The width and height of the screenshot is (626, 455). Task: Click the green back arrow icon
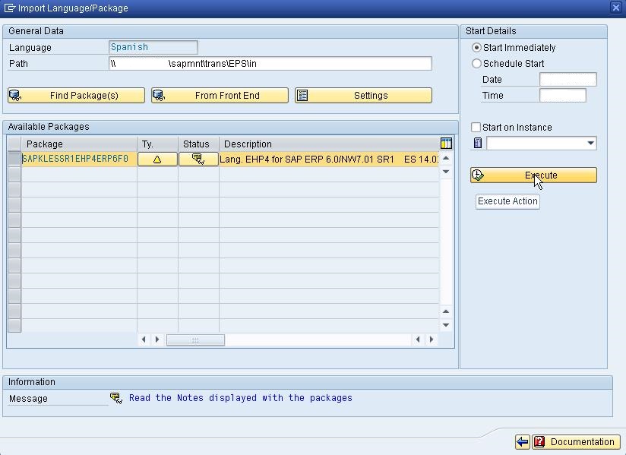point(522,441)
